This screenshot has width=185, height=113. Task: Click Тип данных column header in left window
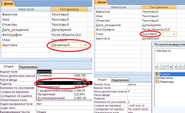tap(69, 9)
